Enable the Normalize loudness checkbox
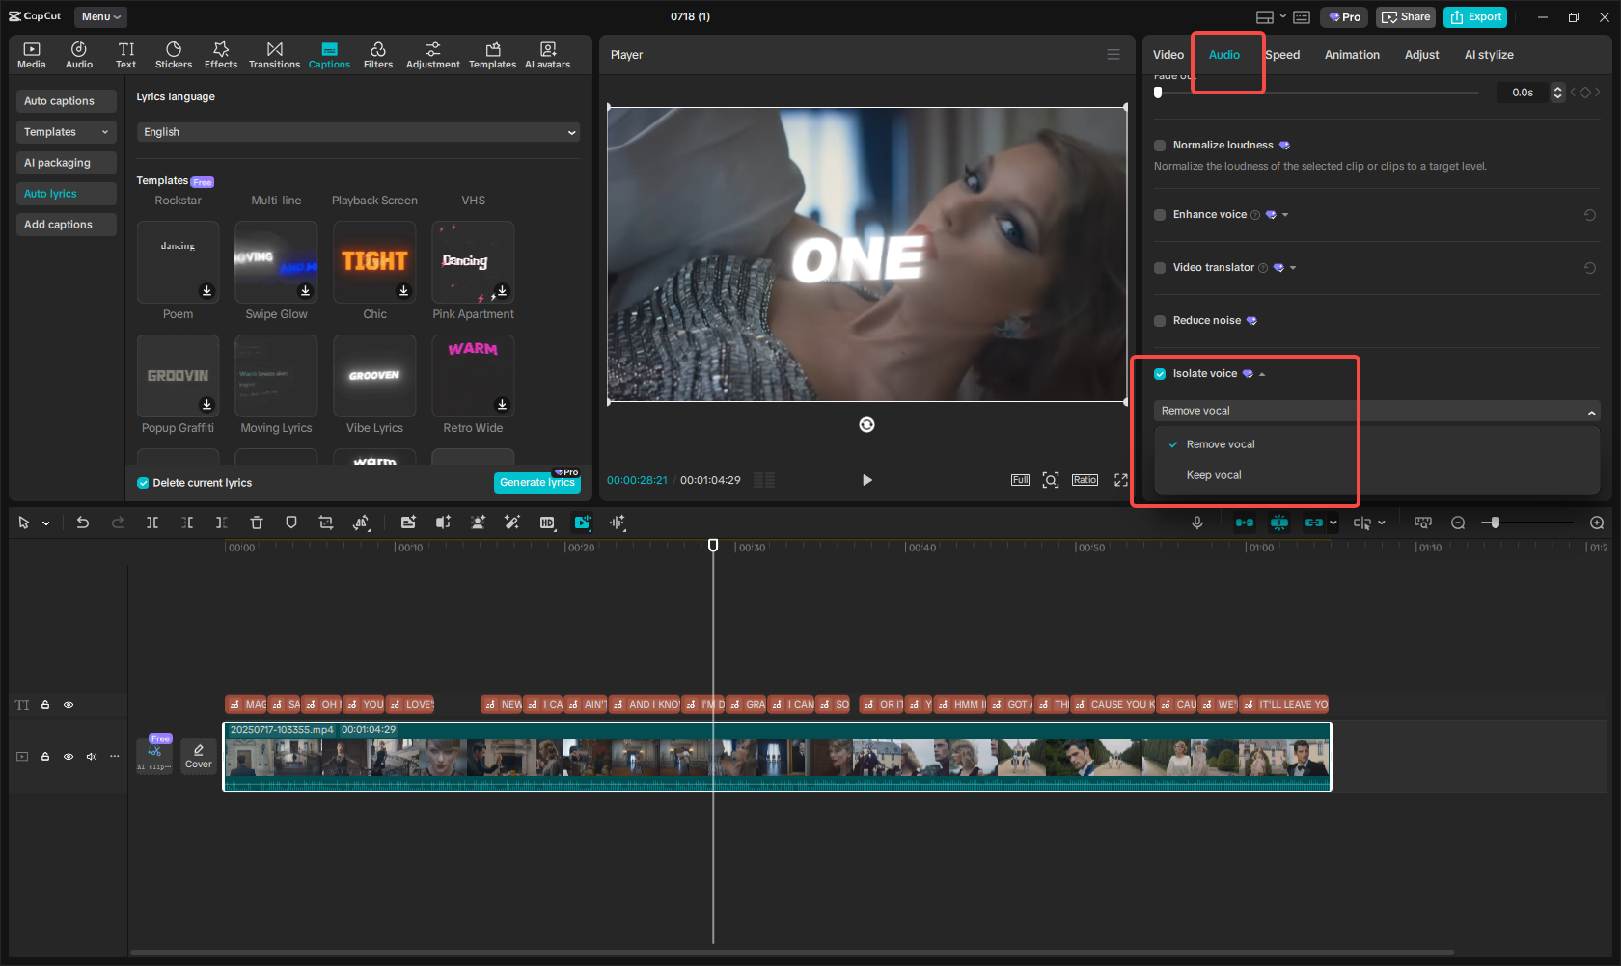Image resolution: width=1621 pixels, height=966 pixels. click(x=1160, y=146)
